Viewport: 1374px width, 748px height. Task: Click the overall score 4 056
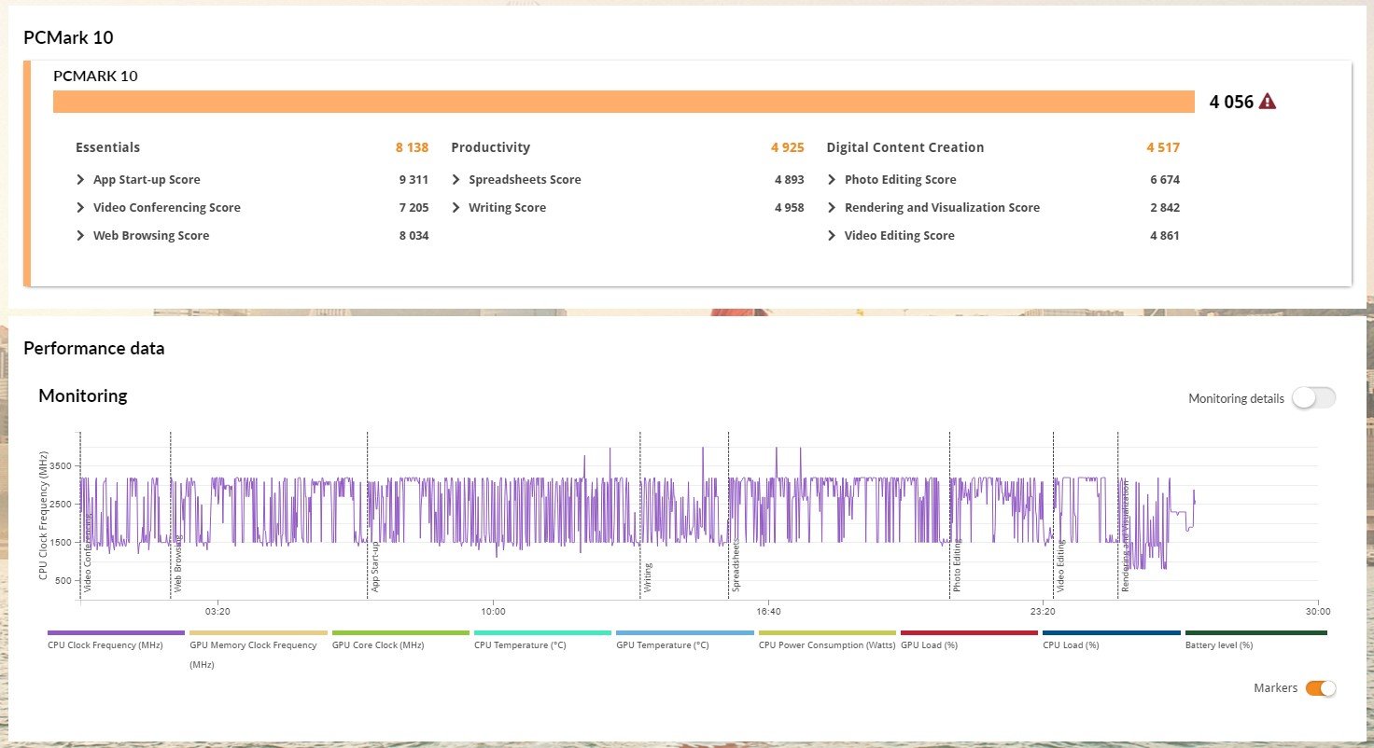(1231, 102)
